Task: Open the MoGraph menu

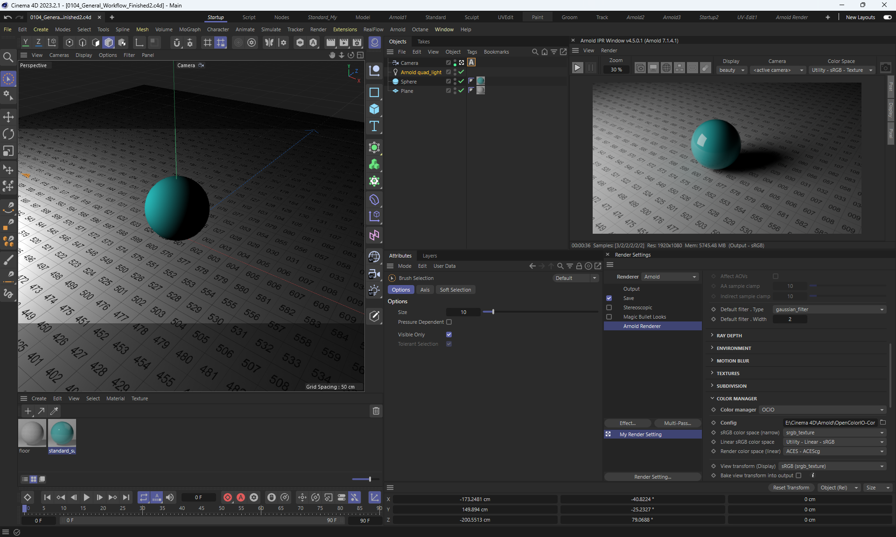Action: [x=189, y=29]
